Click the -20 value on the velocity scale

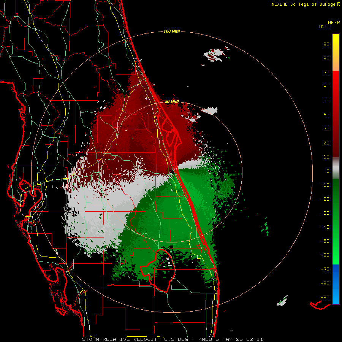[x=325, y=199]
